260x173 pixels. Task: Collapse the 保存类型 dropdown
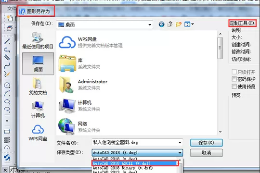pos(180,153)
